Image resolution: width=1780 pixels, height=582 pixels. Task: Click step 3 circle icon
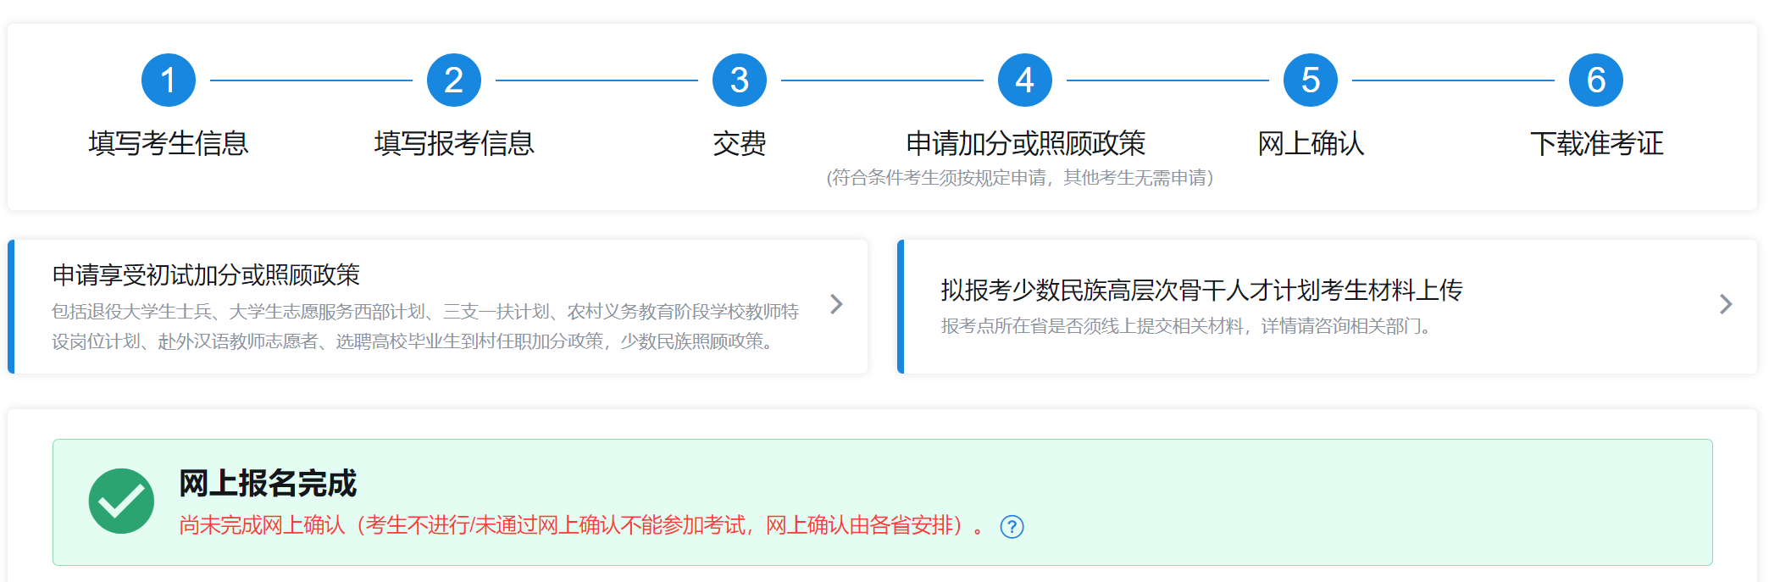click(x=739, y=80)
